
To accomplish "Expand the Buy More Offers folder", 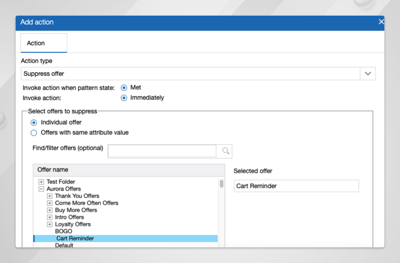I will tap(50, 210).
